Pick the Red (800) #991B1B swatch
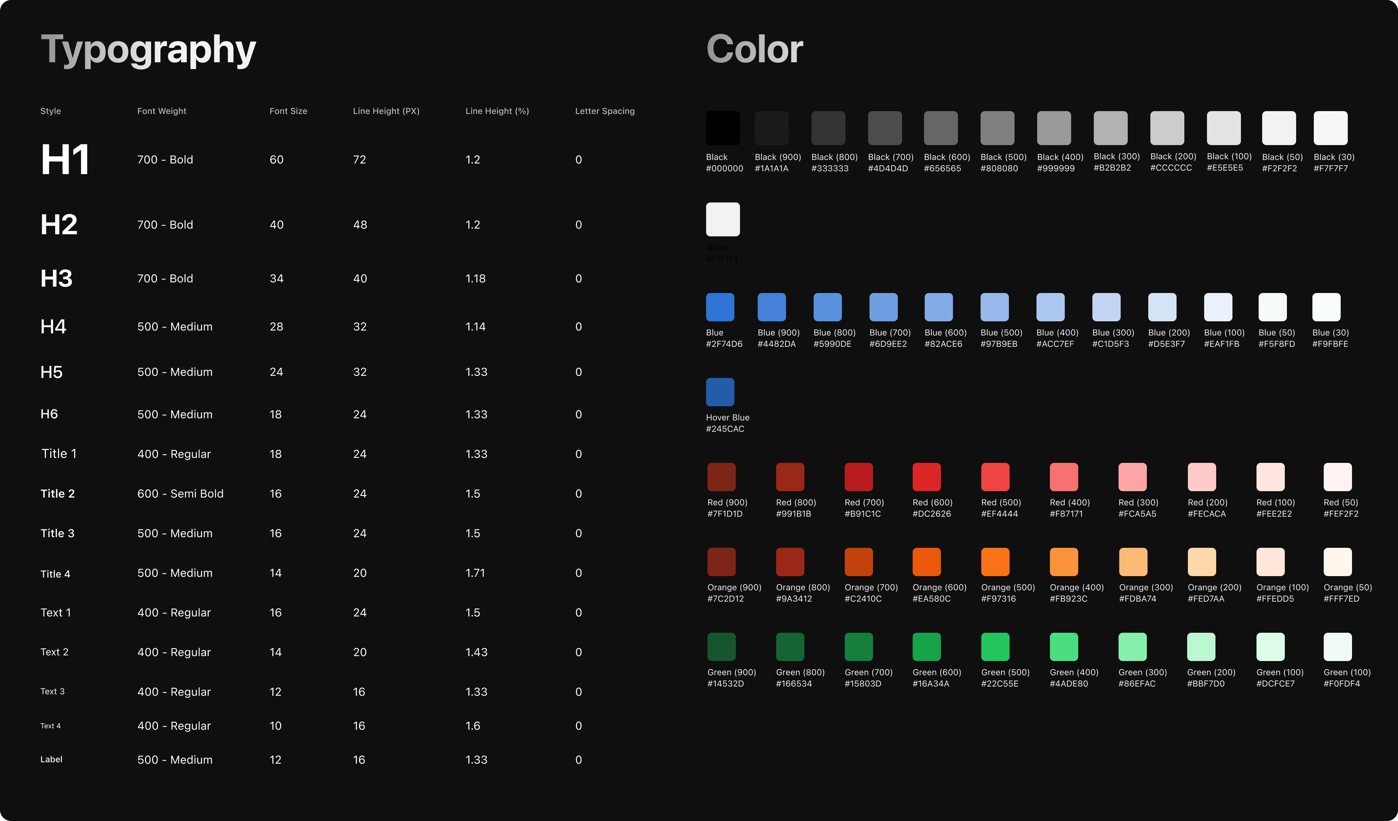Screen dimensions: 1398x821 click(790, 477)
